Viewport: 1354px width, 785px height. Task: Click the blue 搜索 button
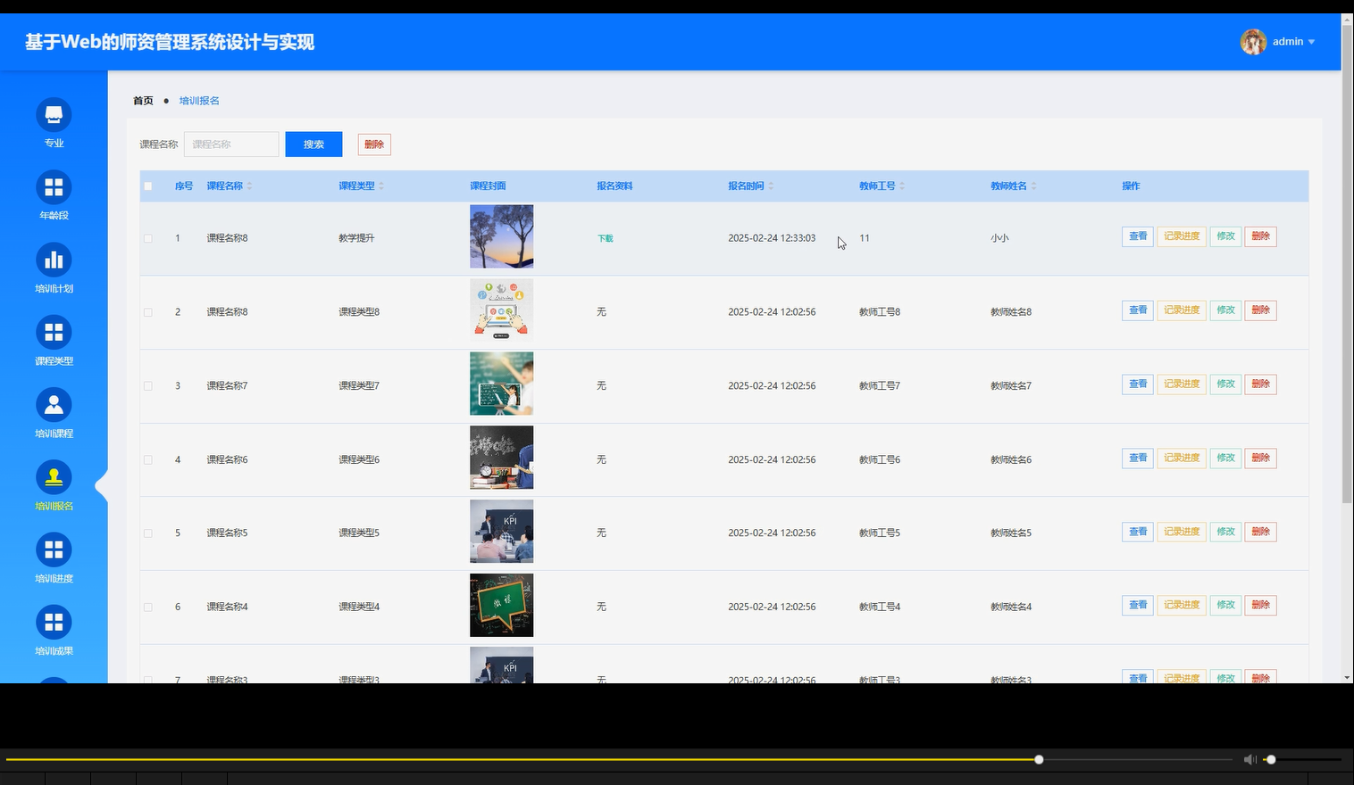point(313,145)
